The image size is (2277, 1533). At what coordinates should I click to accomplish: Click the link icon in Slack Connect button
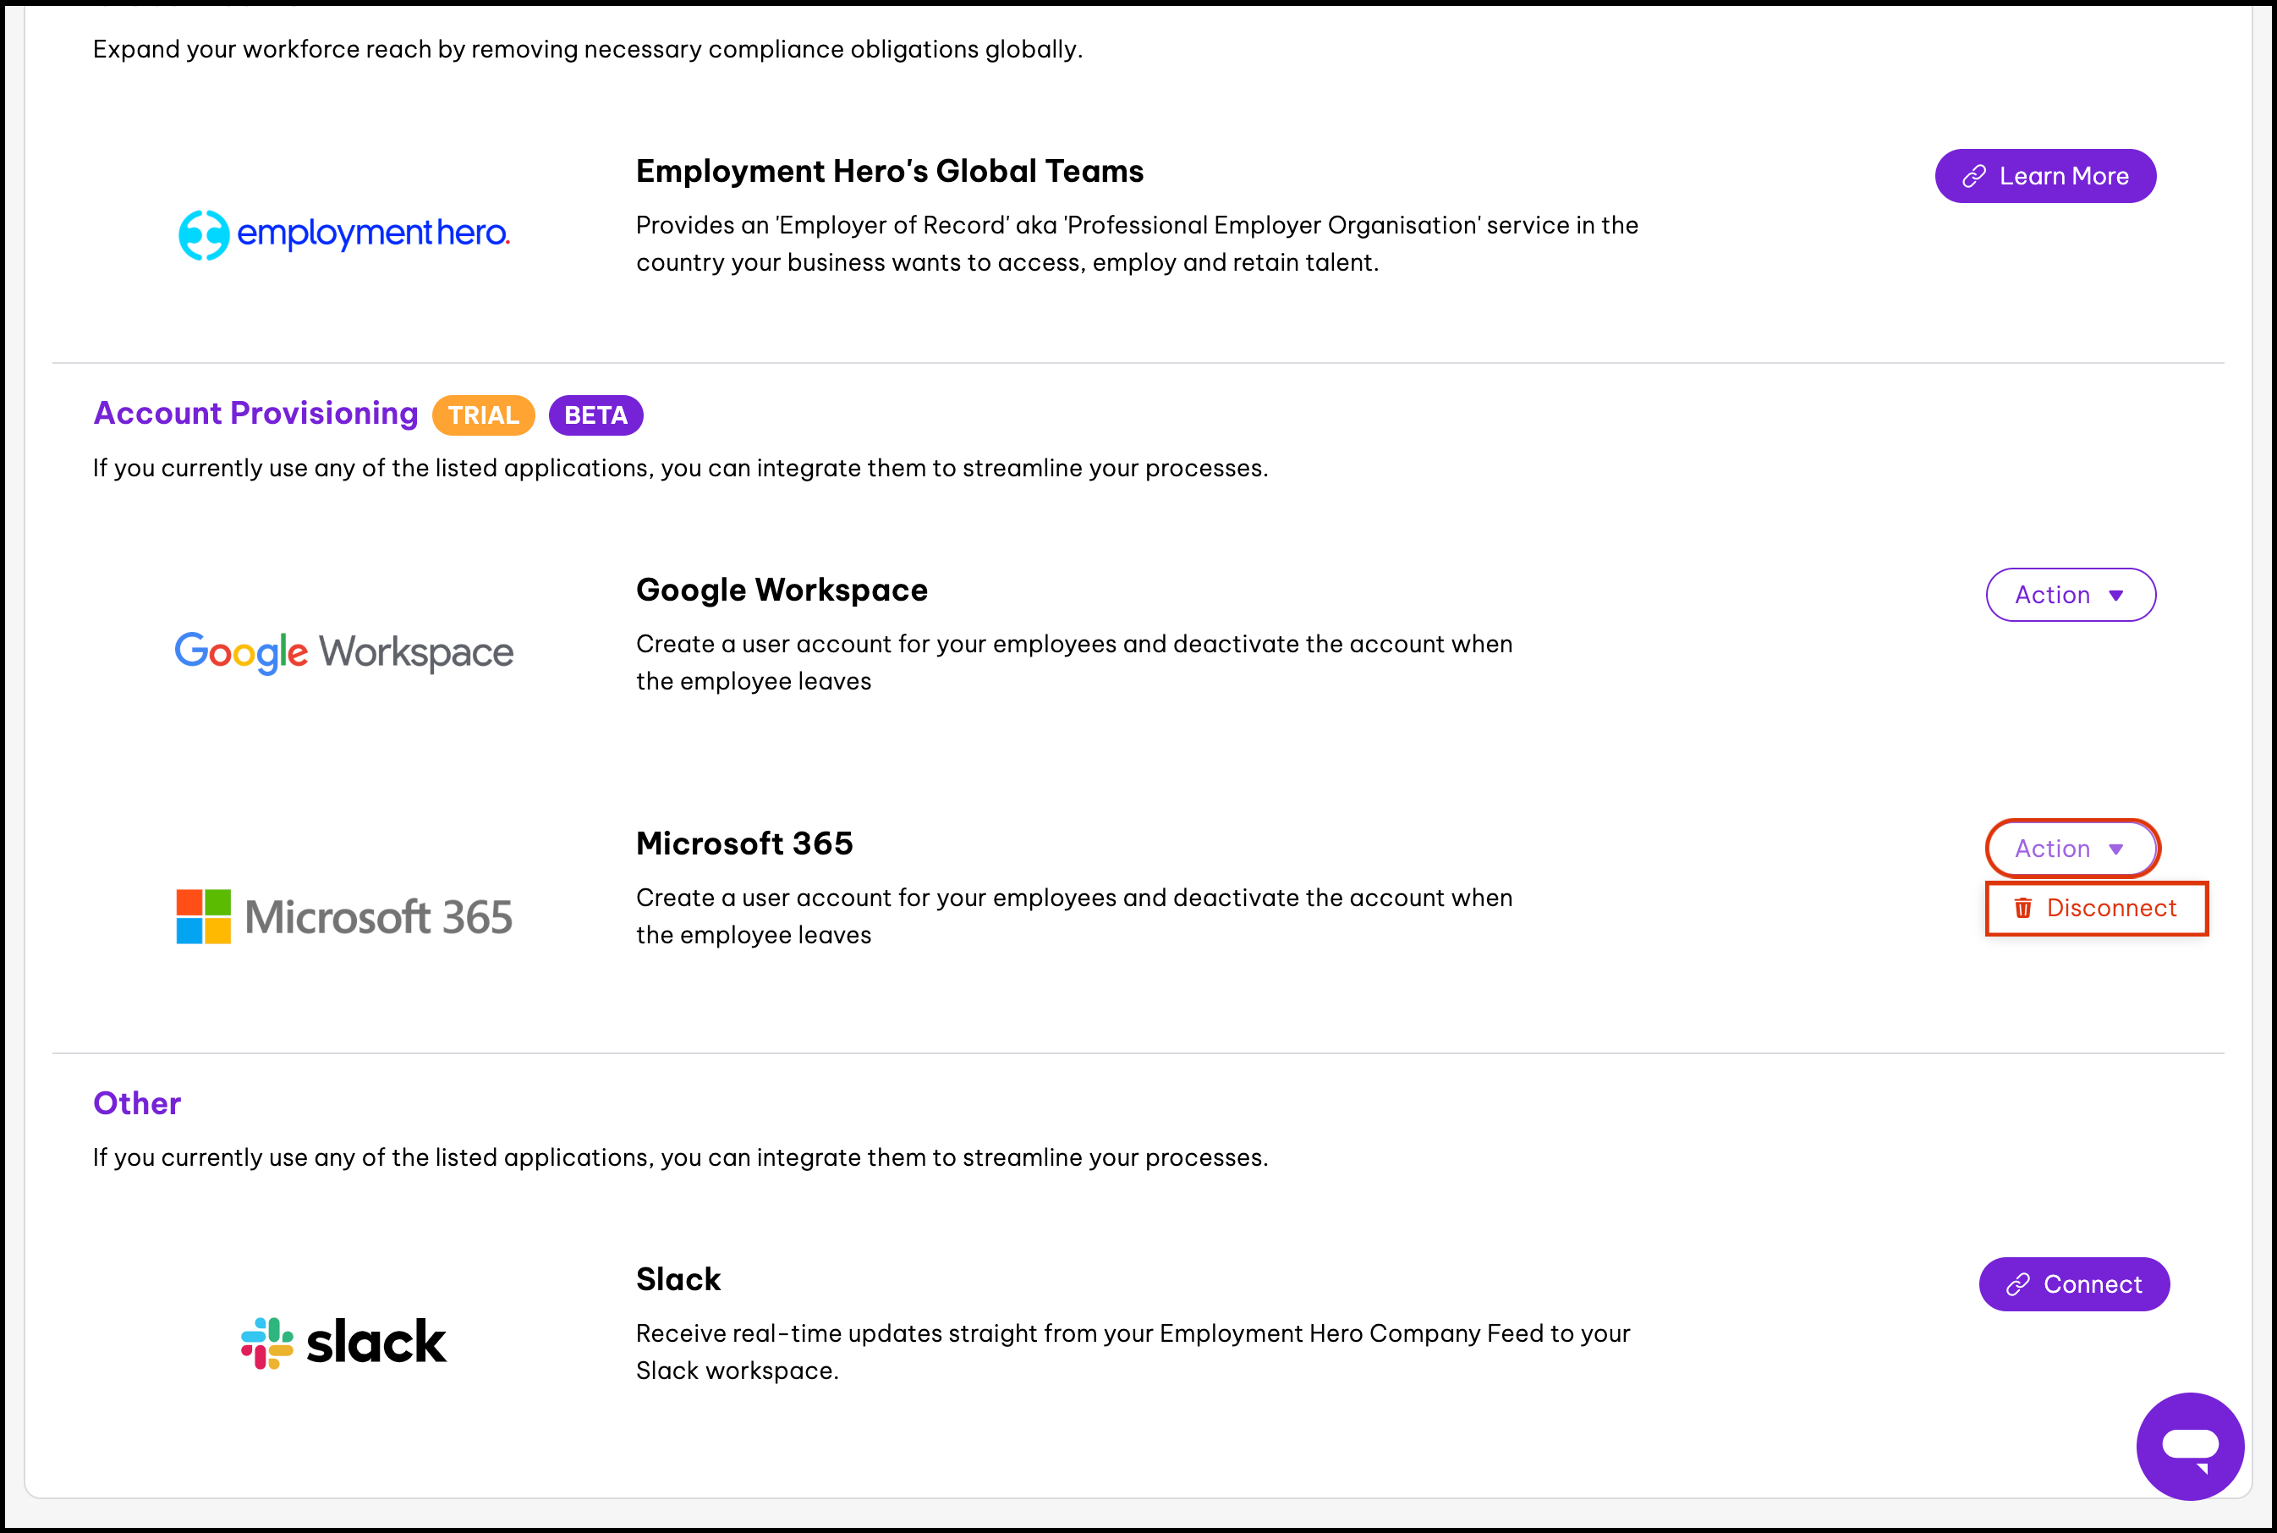(2018, 1284)
